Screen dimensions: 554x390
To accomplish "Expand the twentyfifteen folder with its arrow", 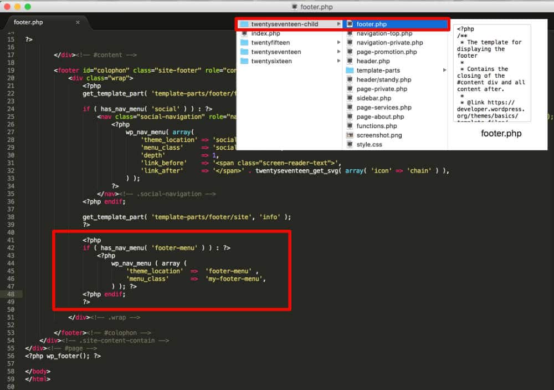I will point(339,43).
